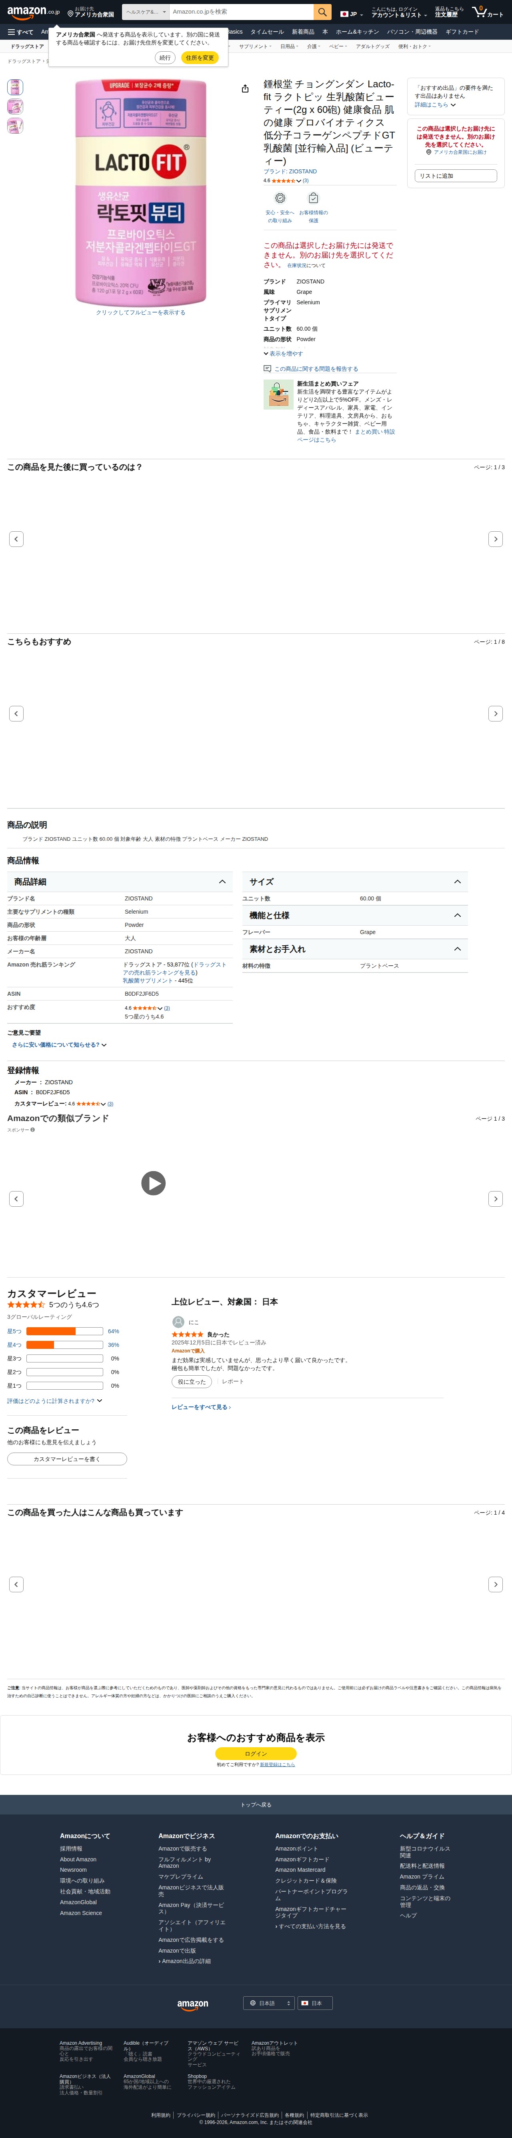Click the reviewer にこ avatar icon

tap(178, 1322)
